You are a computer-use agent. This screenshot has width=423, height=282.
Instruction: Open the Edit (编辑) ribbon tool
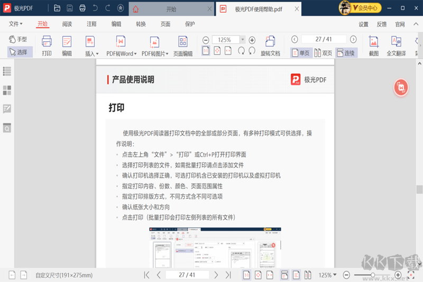pos(67,46)
